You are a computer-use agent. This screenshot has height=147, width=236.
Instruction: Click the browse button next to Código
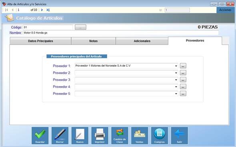click(x=80, y=27)
